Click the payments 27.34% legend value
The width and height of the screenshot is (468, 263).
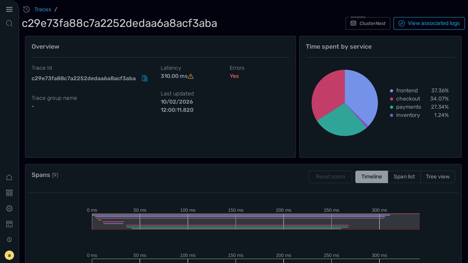(440, 107)
